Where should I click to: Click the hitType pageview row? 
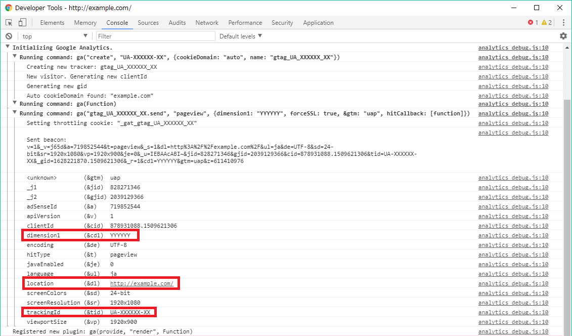coord(82,255)
